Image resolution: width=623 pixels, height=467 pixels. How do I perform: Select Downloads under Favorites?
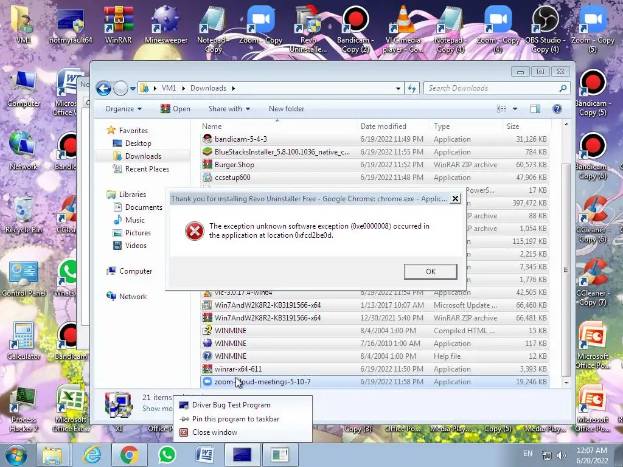pyautogui.click(x=143, y=156)
